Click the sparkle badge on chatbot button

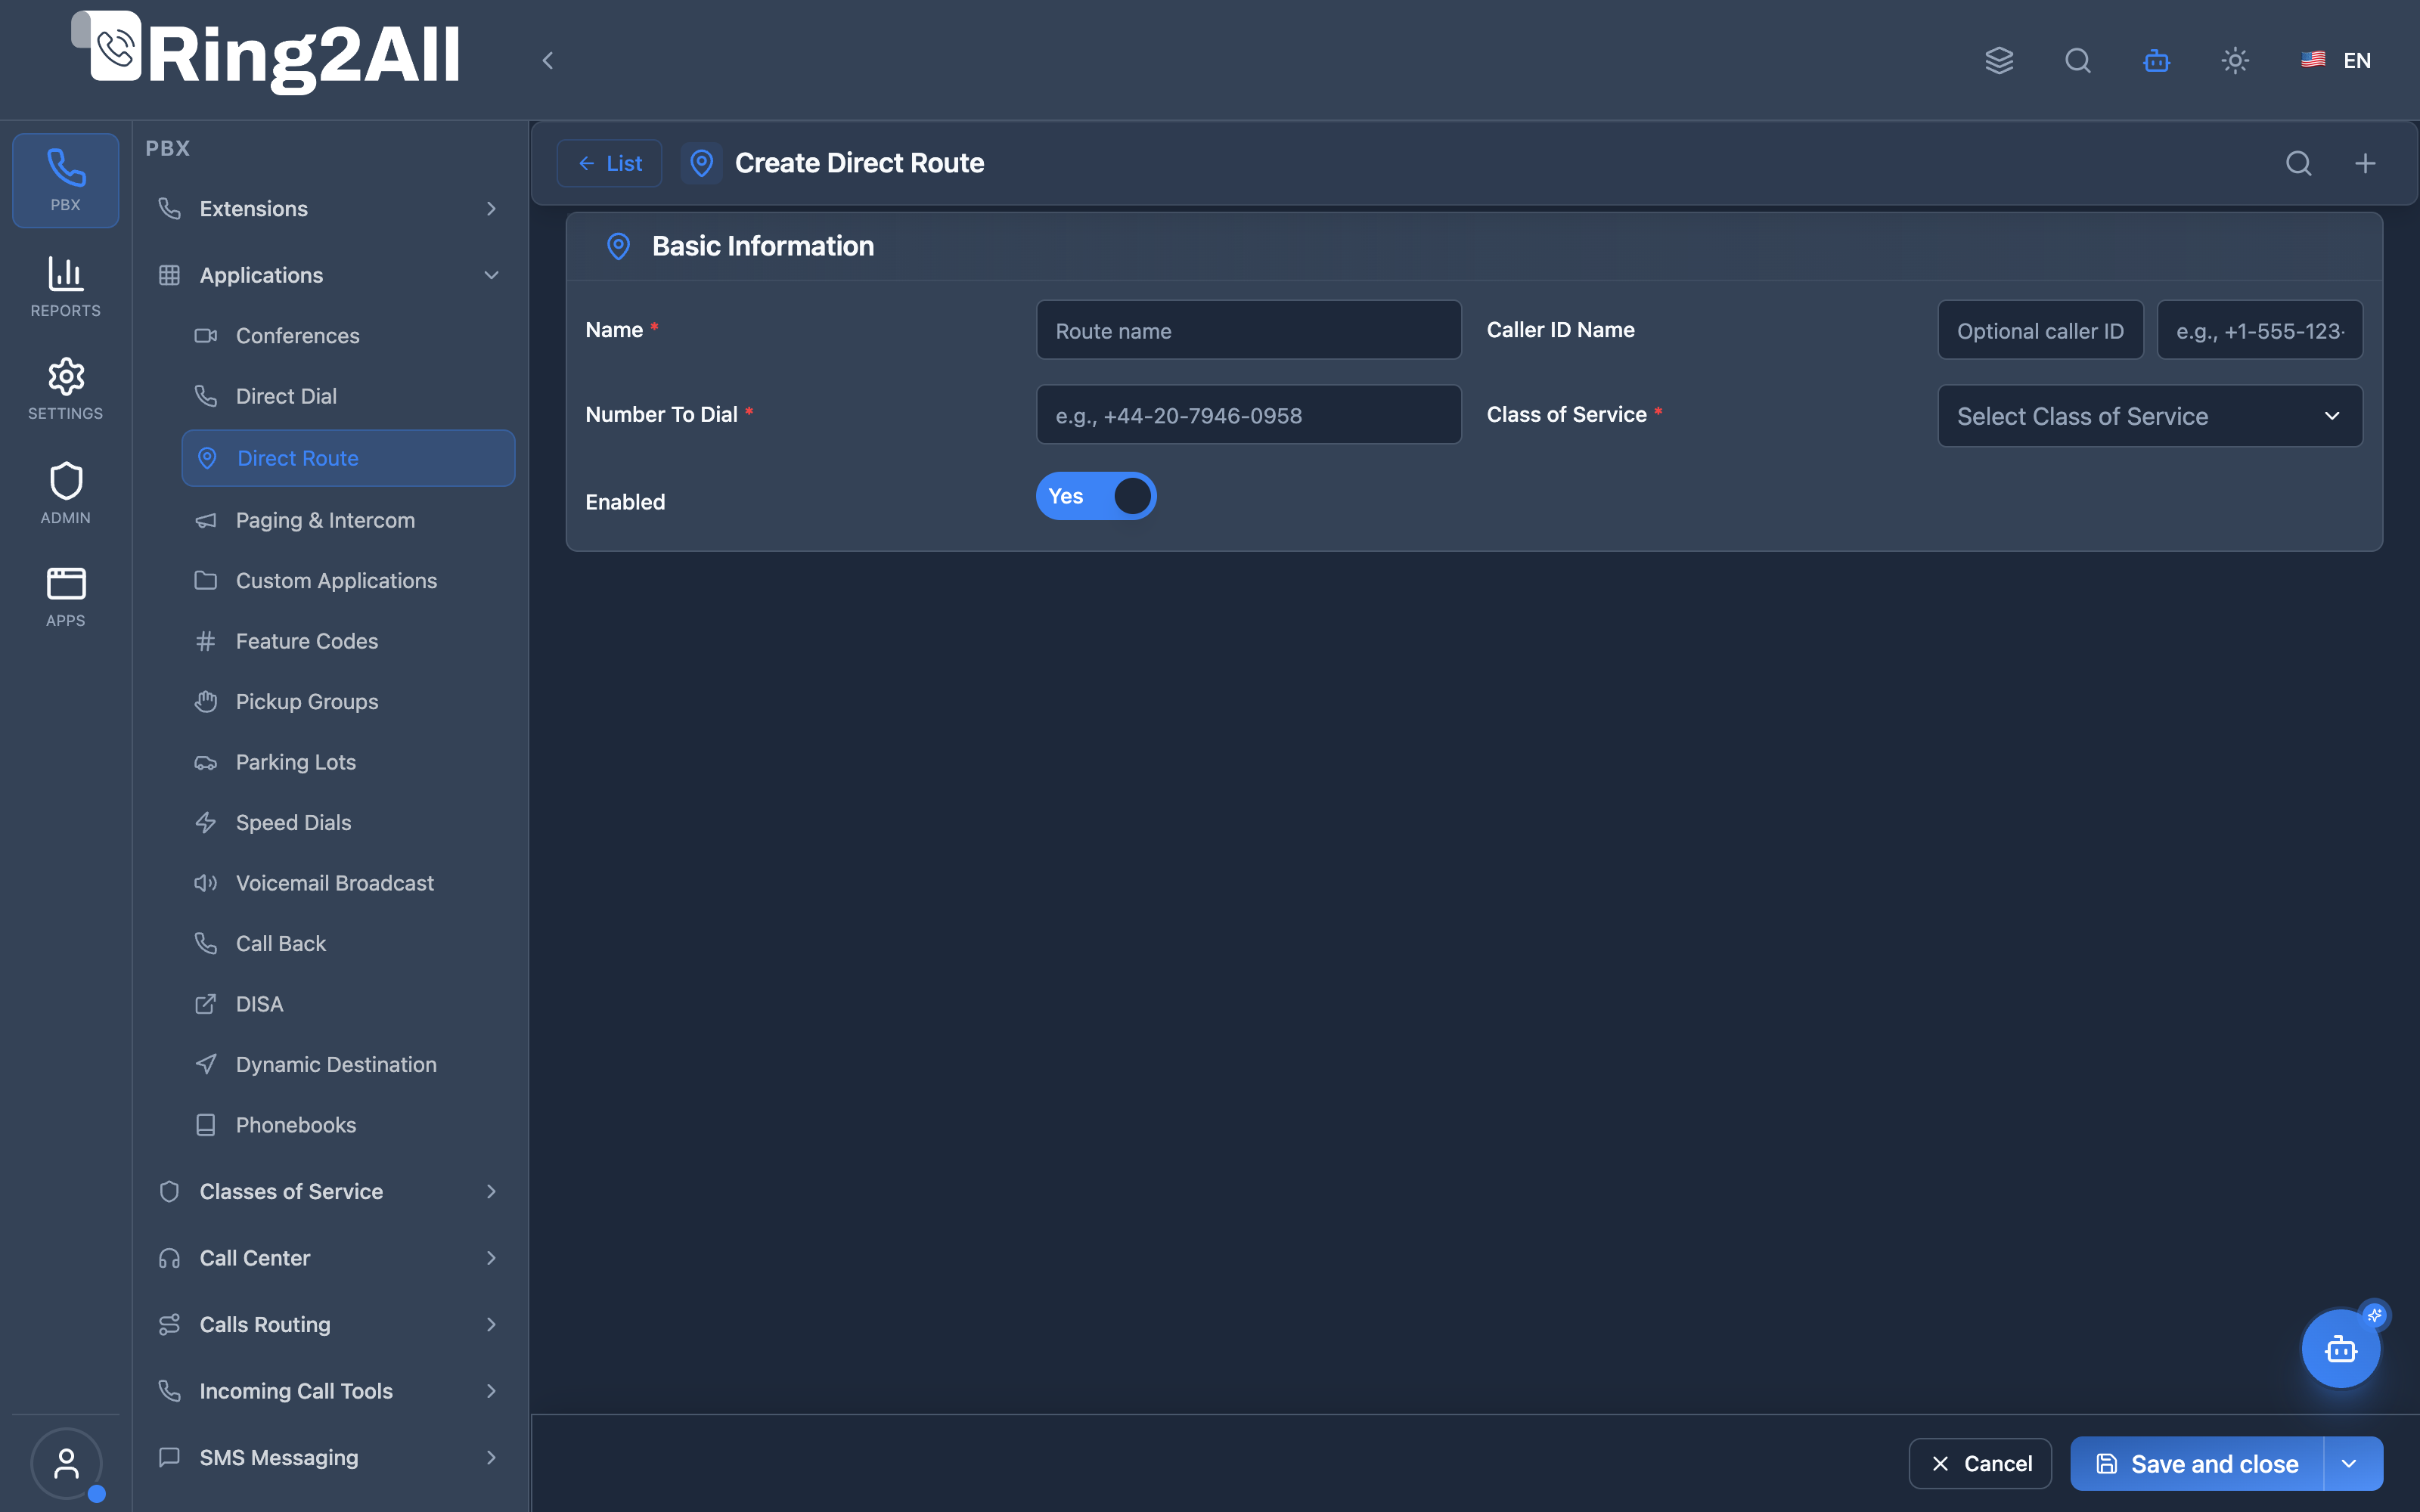(2374, 1315)
